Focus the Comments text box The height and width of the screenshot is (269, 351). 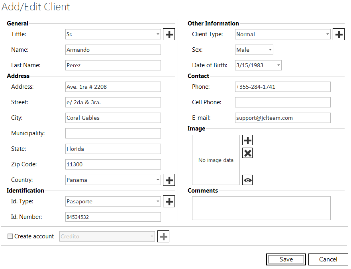(261, 208)
